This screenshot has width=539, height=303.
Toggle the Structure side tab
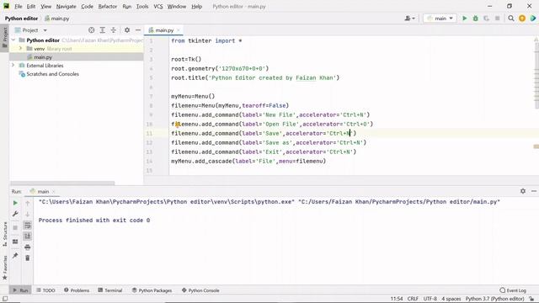click(x=4, y=234)
